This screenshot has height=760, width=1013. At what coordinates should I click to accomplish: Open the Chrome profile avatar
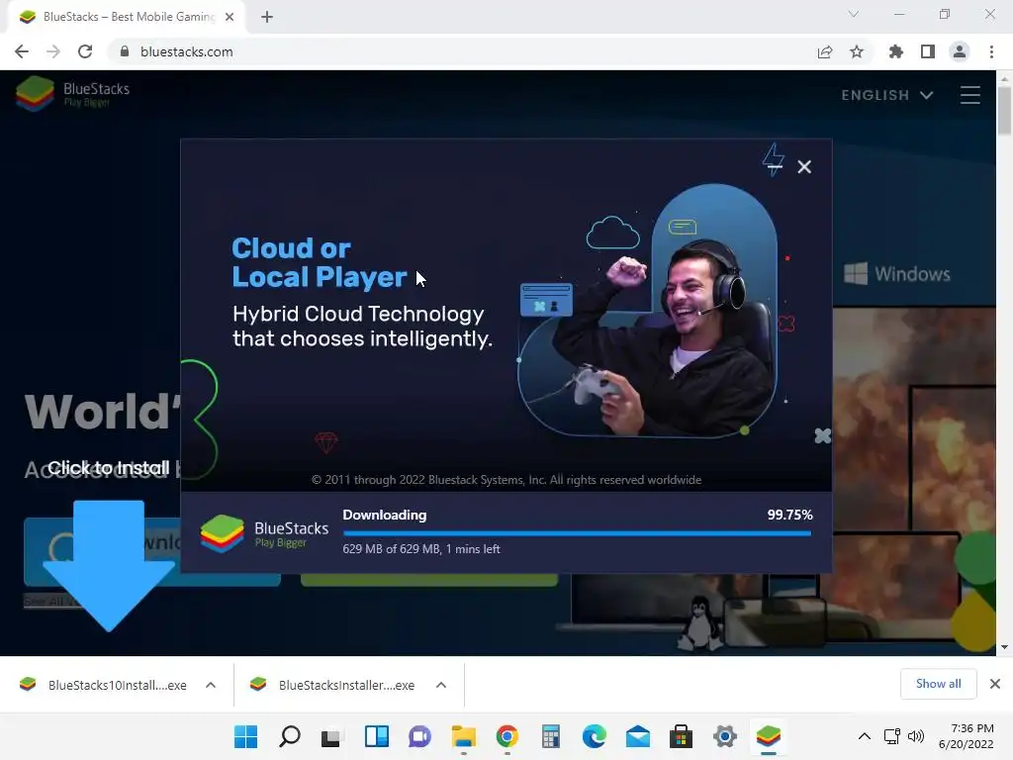pos(960,51)
